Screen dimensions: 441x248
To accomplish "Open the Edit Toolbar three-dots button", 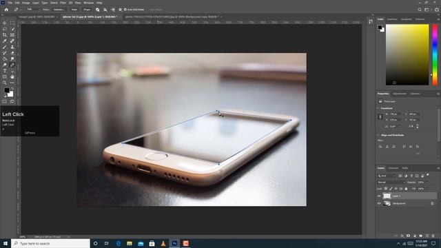I will point(12,83).
